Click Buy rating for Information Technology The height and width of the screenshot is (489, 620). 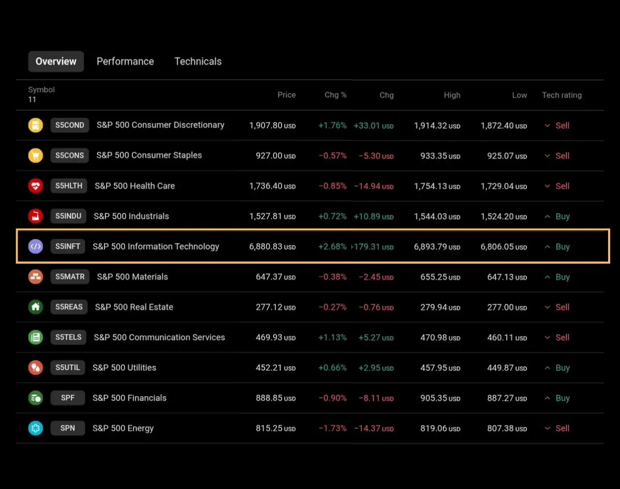[557, 247]
